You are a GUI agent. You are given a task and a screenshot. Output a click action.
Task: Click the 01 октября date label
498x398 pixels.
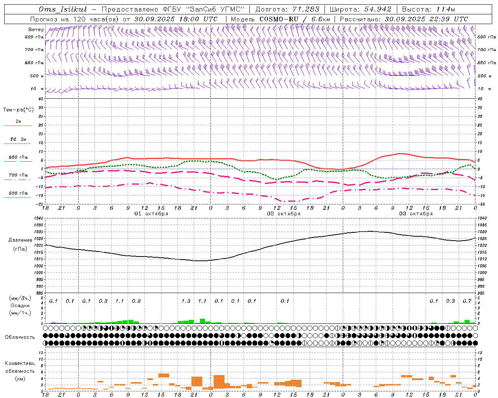[x=151, y=214]
